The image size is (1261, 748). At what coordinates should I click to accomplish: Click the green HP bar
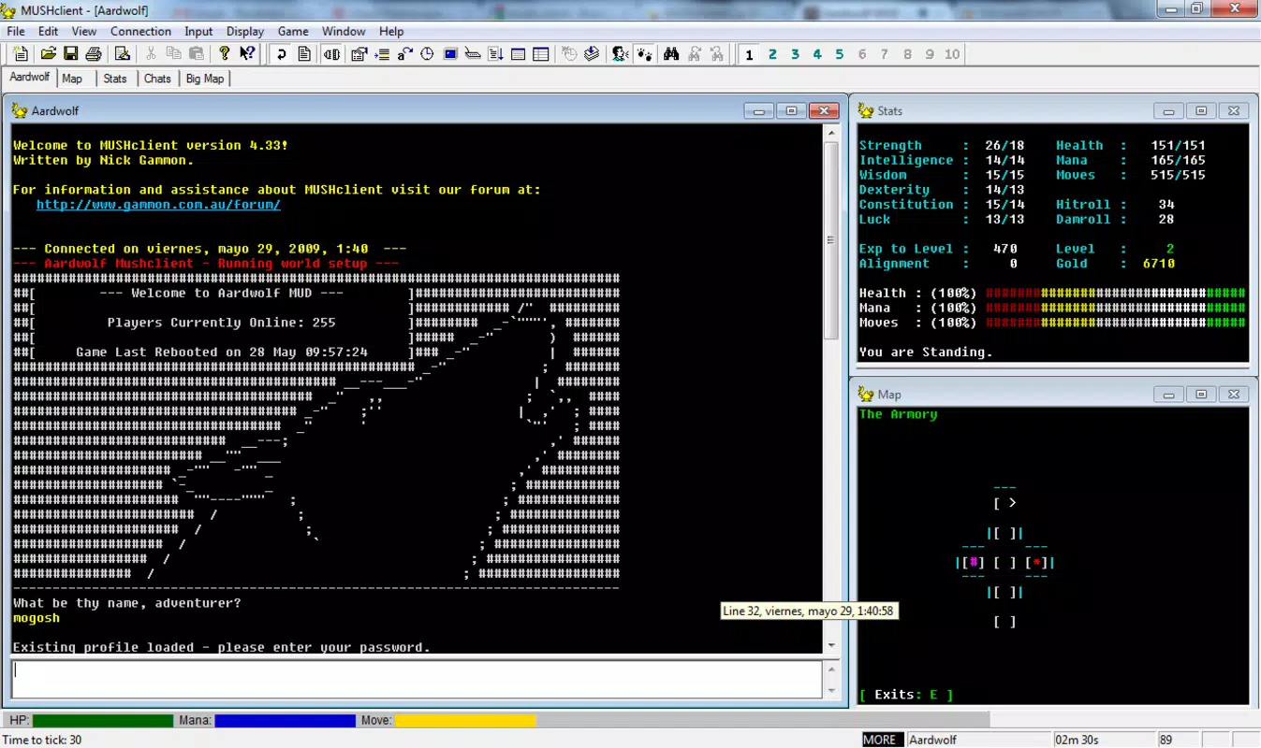103,721
